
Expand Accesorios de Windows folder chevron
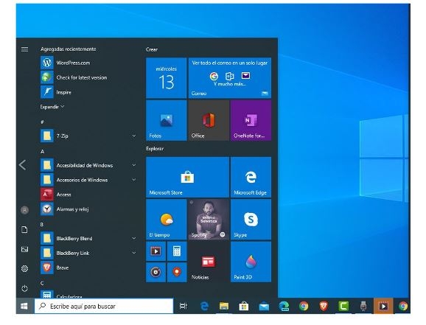coord(133,180)
